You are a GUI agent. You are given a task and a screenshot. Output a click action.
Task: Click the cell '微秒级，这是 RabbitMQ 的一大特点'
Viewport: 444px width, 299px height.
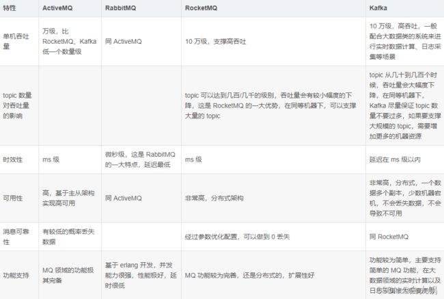pyautogui.click(x=140, y=159)
